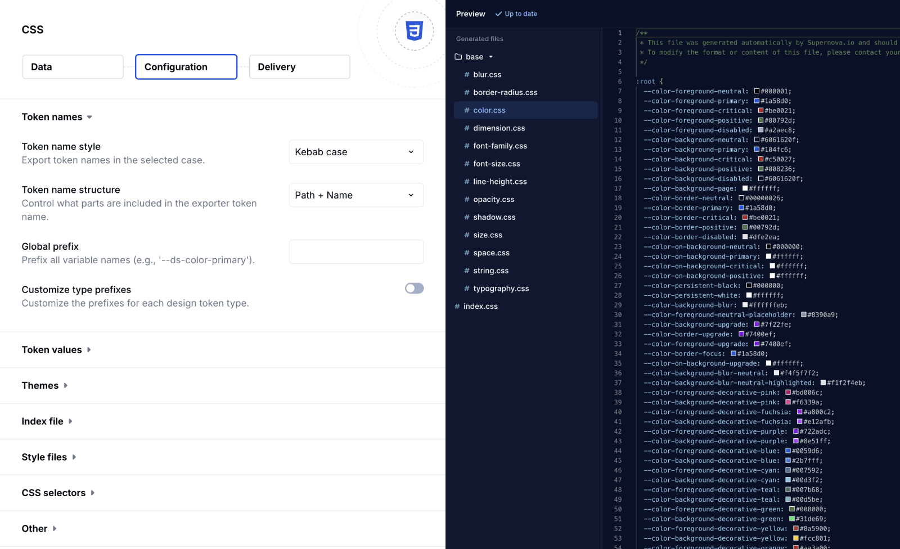
Task: Enable the Customize type prefixes toggle
Action: coord(414,289)
